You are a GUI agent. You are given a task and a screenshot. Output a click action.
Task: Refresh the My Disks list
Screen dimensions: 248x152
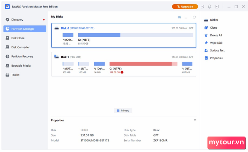pyautogui.click(x=194, y=17)
